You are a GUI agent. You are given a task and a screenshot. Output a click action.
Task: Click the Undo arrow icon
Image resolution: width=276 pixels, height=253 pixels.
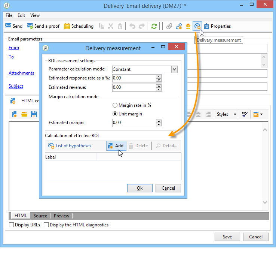[132, 26]
